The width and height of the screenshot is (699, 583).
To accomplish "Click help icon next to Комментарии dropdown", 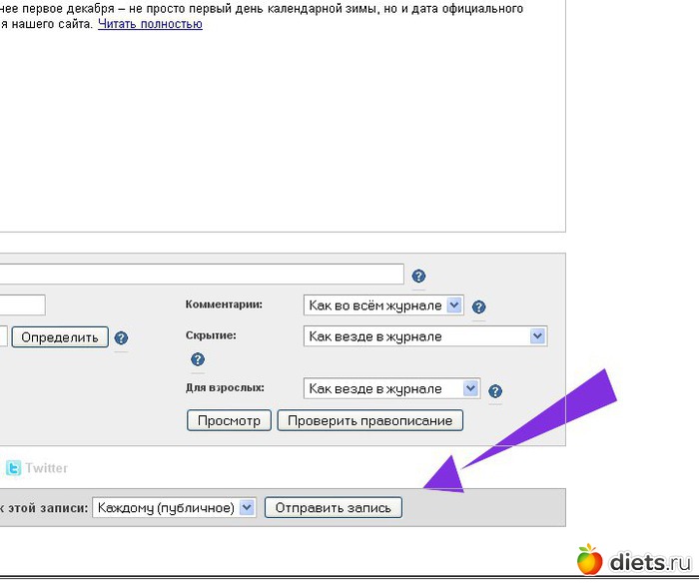I will [478, 306].
